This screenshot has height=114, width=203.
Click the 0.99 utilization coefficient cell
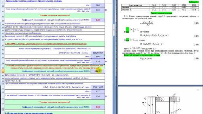coord(98,107)
